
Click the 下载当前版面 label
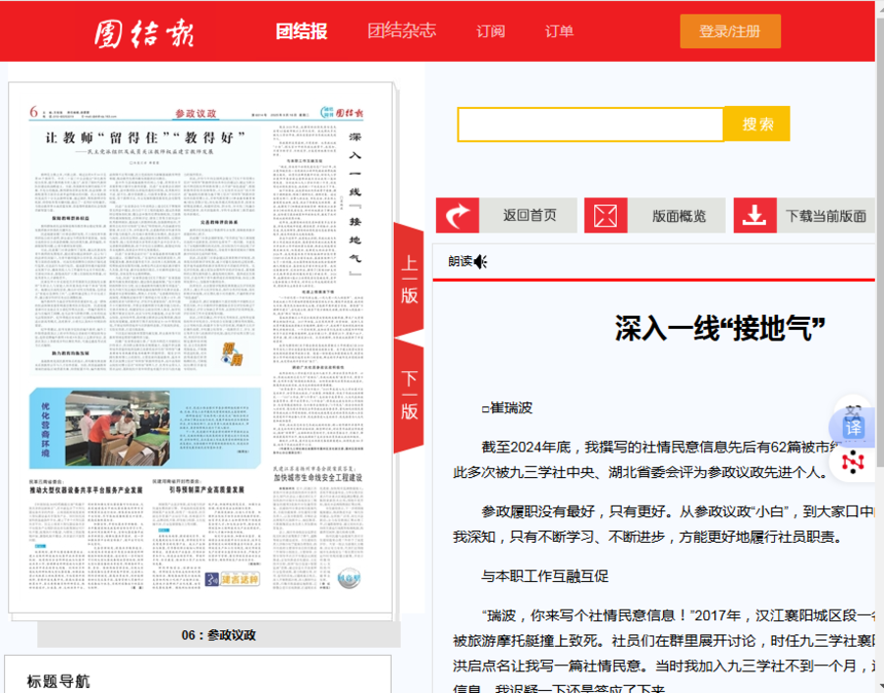[x=826, y=216]
